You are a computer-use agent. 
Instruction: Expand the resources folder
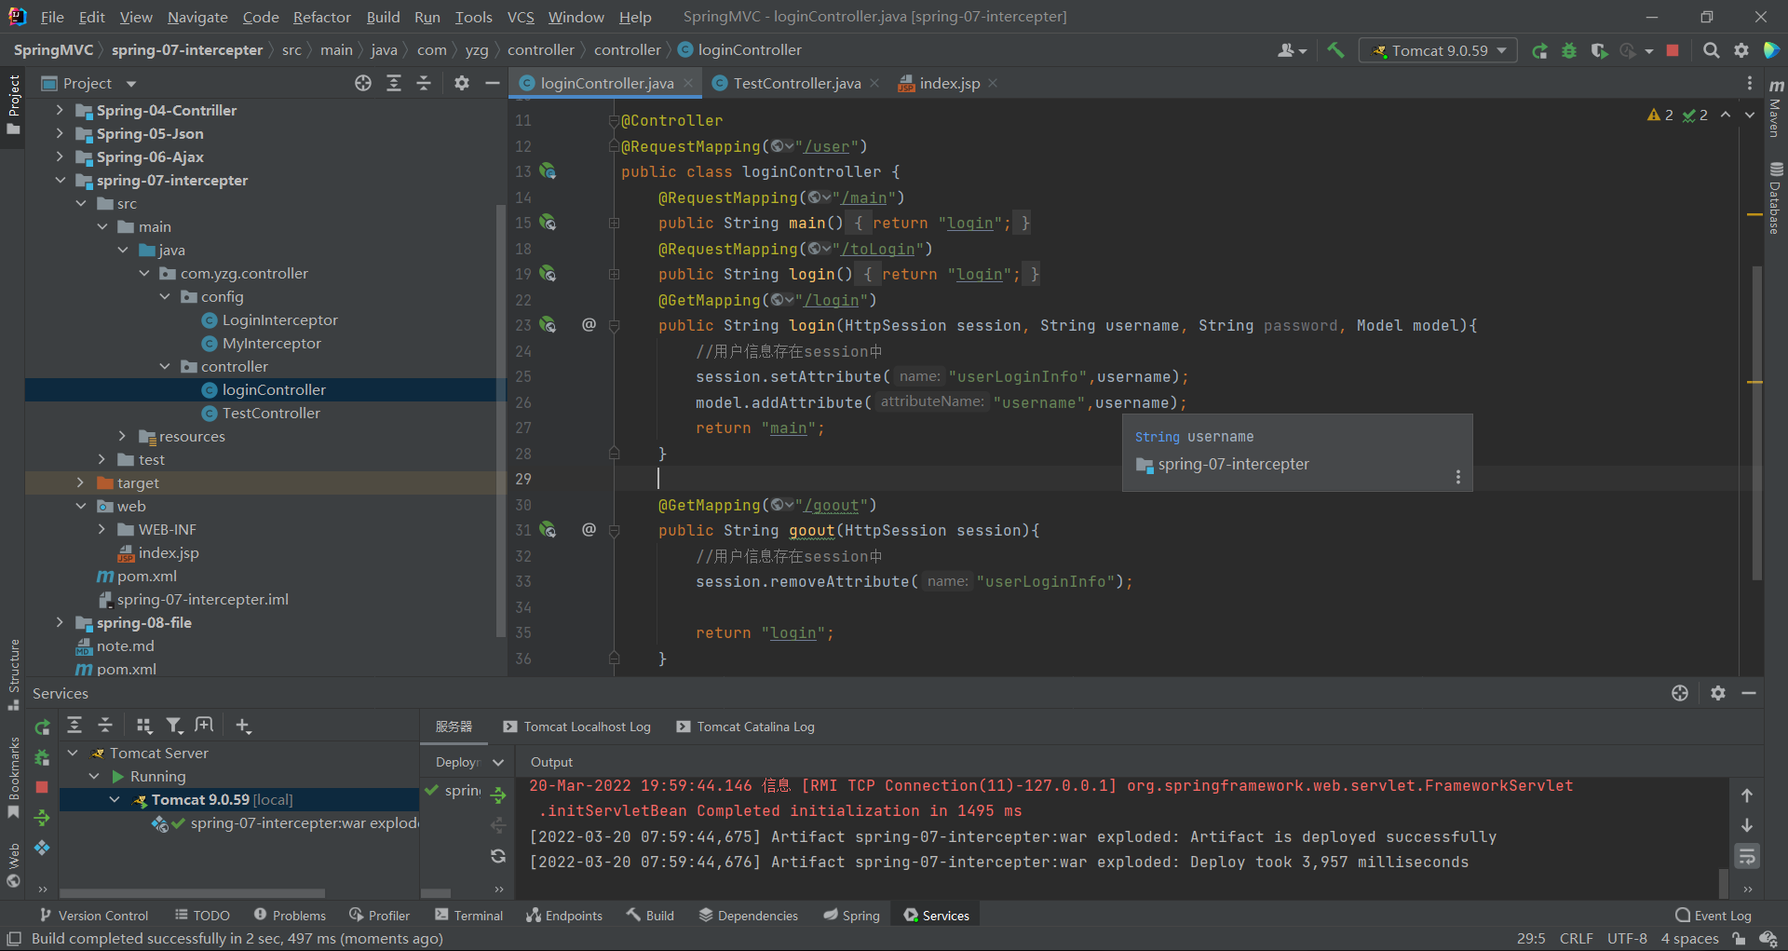coord(122,436)
